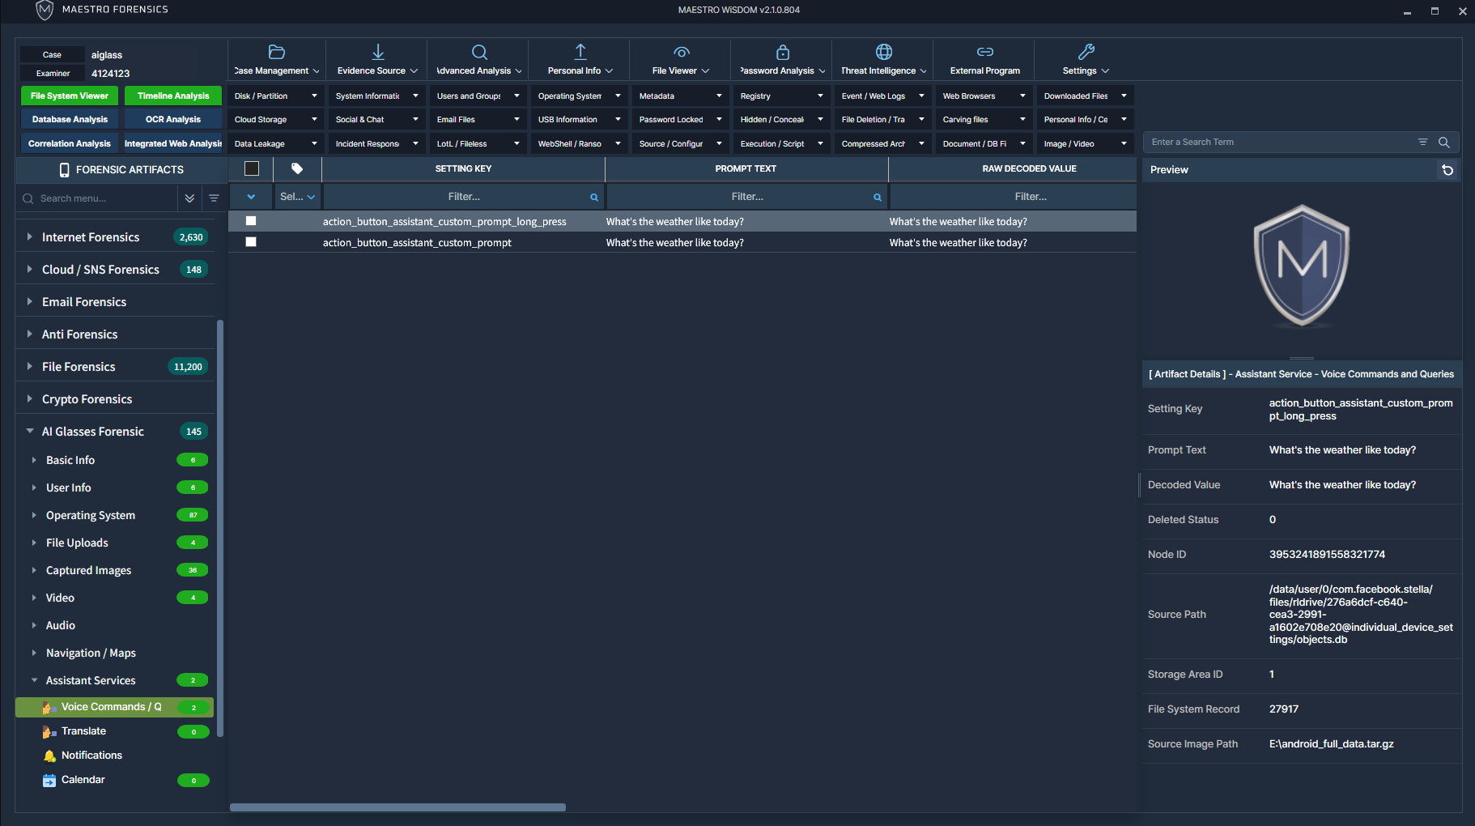
Task: Open the Case Management folder icon
Action: [276, 52]
